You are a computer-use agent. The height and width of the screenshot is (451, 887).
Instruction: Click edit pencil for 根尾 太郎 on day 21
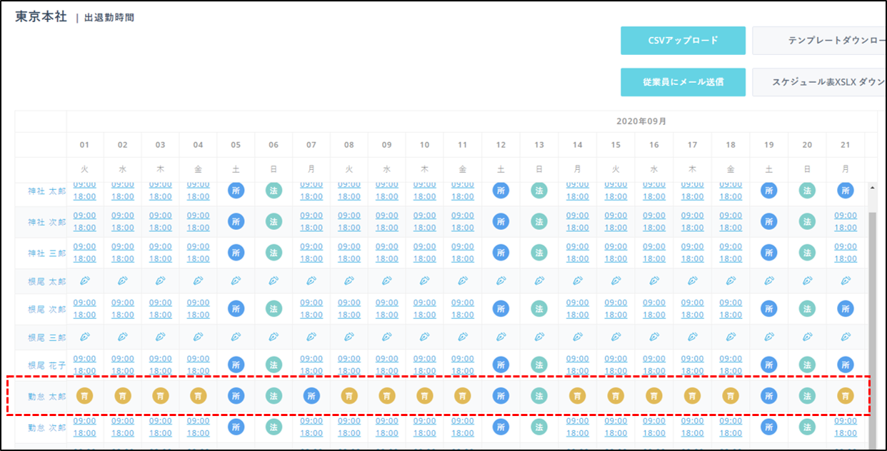(846, 281)
